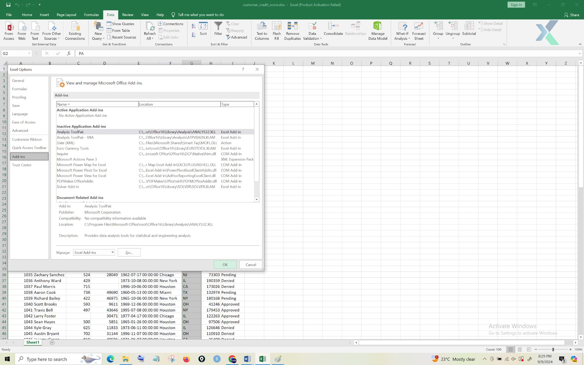Open Excel Options help question mark

pyautogui.click(x=243, y=69)
